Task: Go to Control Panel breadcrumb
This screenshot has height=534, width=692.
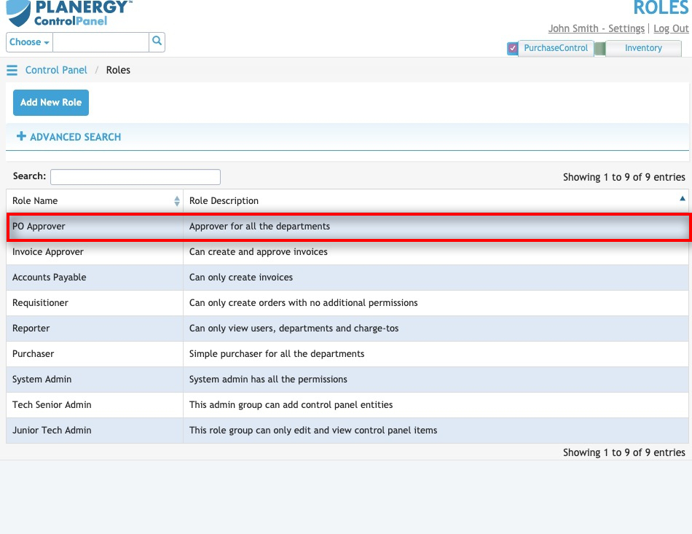Action: pos(56,70)
